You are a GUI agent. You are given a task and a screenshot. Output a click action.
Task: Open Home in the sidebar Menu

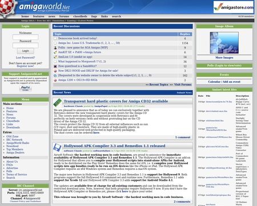[x=10, y=108]
